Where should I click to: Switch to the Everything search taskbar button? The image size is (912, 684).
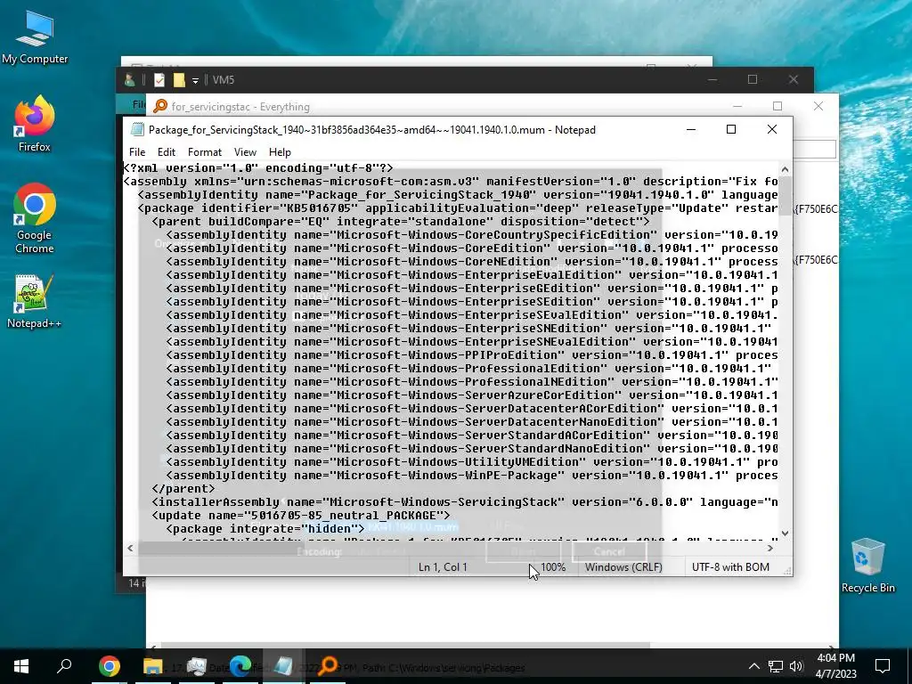tap(328, 666)
